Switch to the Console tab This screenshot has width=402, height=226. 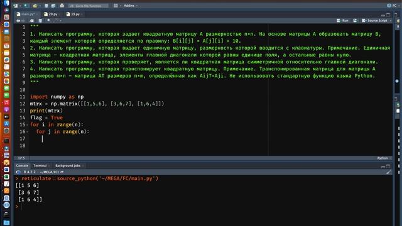(x=22, y=166)
